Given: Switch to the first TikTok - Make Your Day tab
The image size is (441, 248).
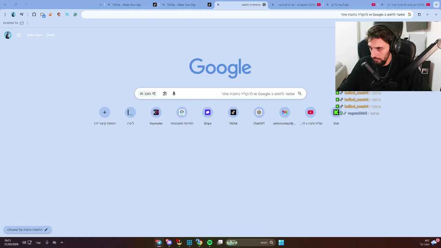Looking at the screenshot, I should point(131,5).
